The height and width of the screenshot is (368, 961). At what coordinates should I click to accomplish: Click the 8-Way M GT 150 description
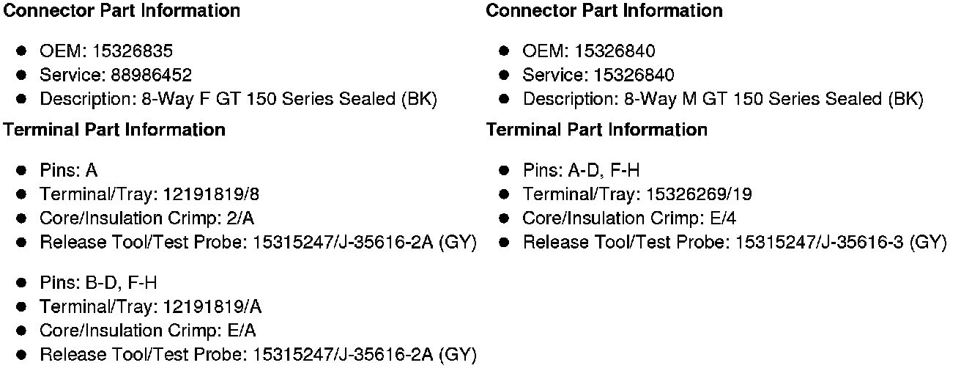coord(723,100)
